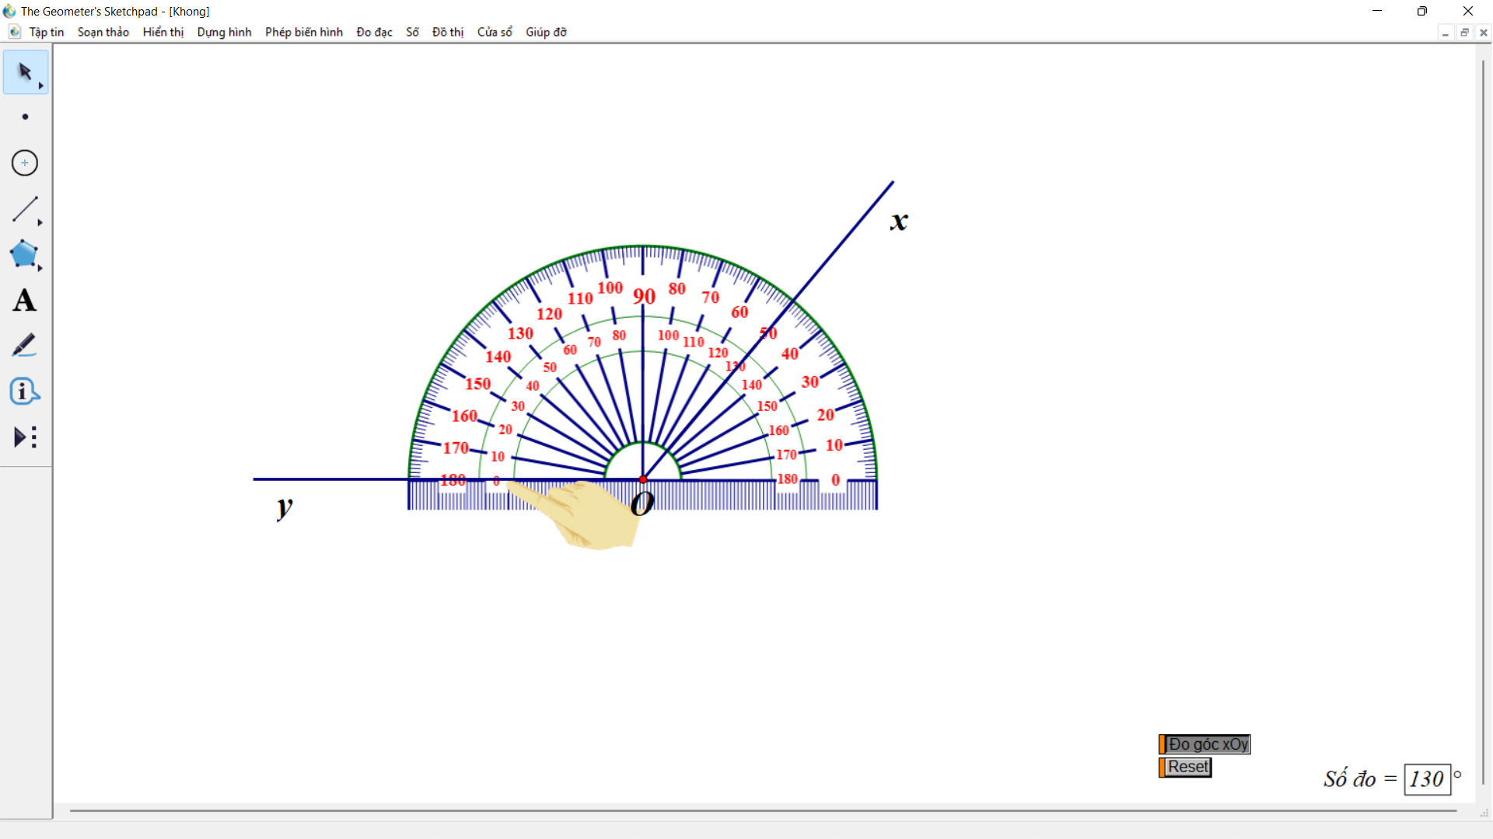Open the Tập tin menu
This screenshot has height=839, width=1493.
click(46, 32)
